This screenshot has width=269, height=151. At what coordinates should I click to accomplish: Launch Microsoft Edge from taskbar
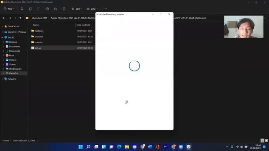[119, 147]
